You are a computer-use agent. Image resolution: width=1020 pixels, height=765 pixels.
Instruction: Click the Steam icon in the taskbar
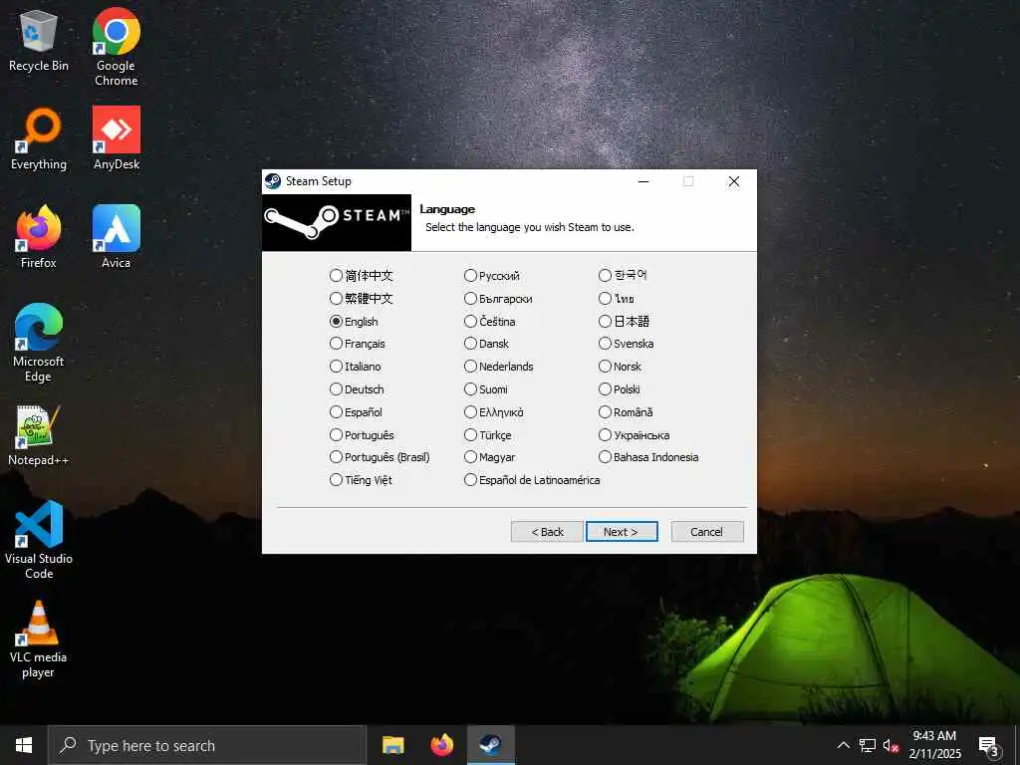490,745
